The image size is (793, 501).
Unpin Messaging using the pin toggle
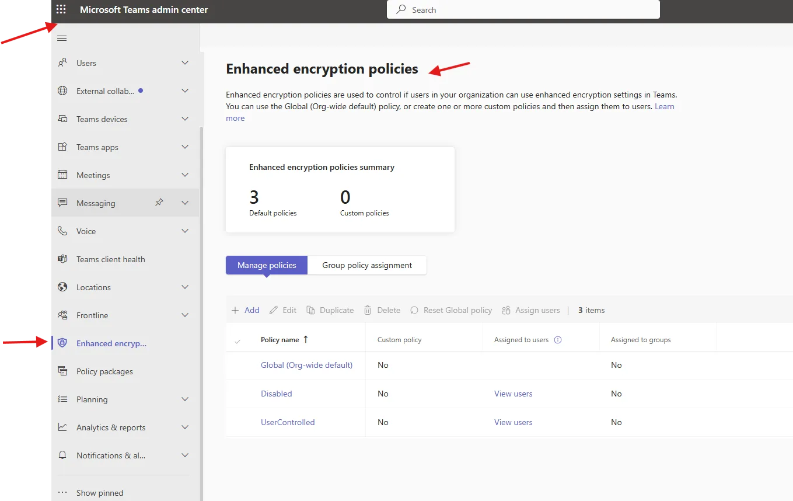[x=158, y=203]
